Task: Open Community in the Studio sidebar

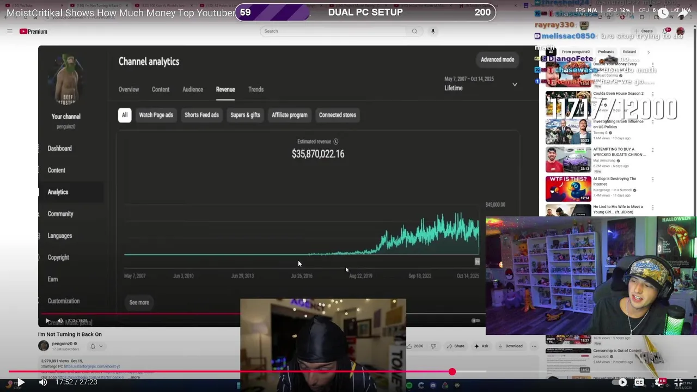Action: click(x=60, y=213)
